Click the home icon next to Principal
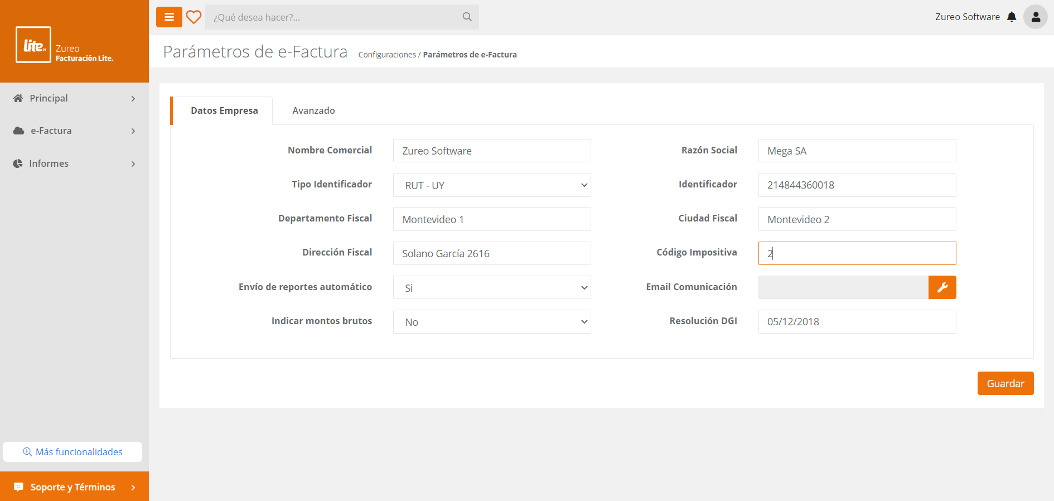 [x=18, y=98]
